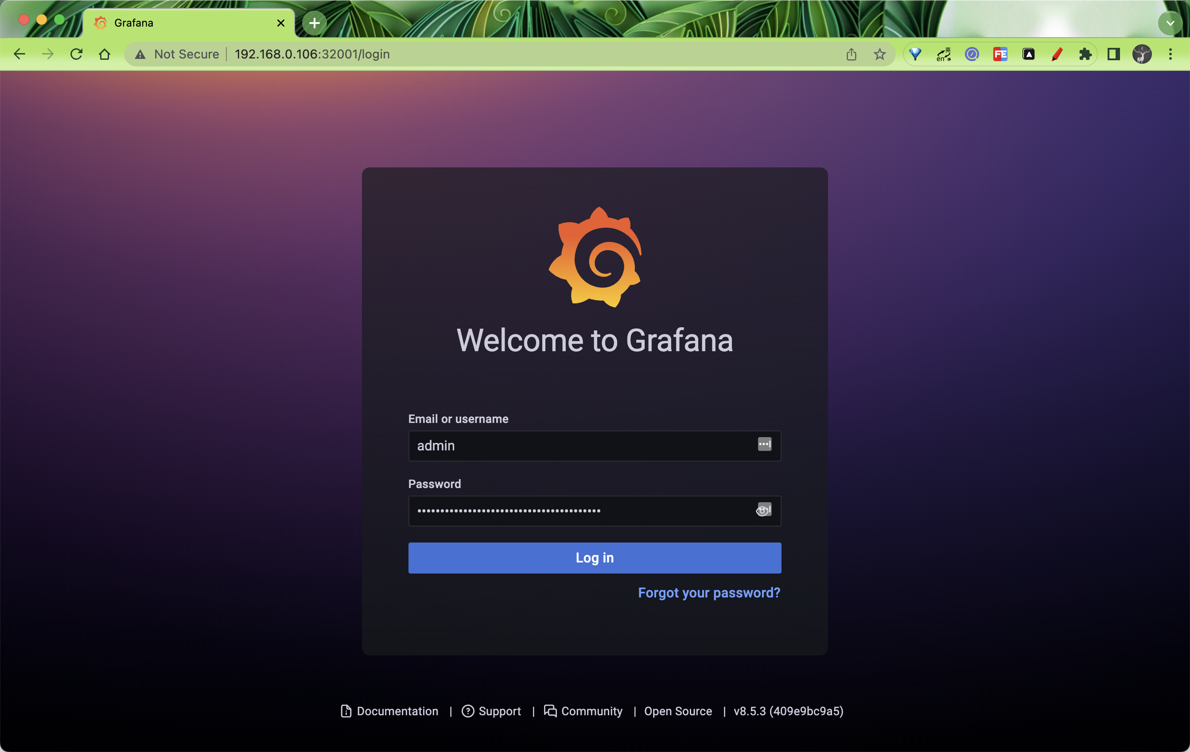Toggle autofill suggestions for username field

(764, 445)
